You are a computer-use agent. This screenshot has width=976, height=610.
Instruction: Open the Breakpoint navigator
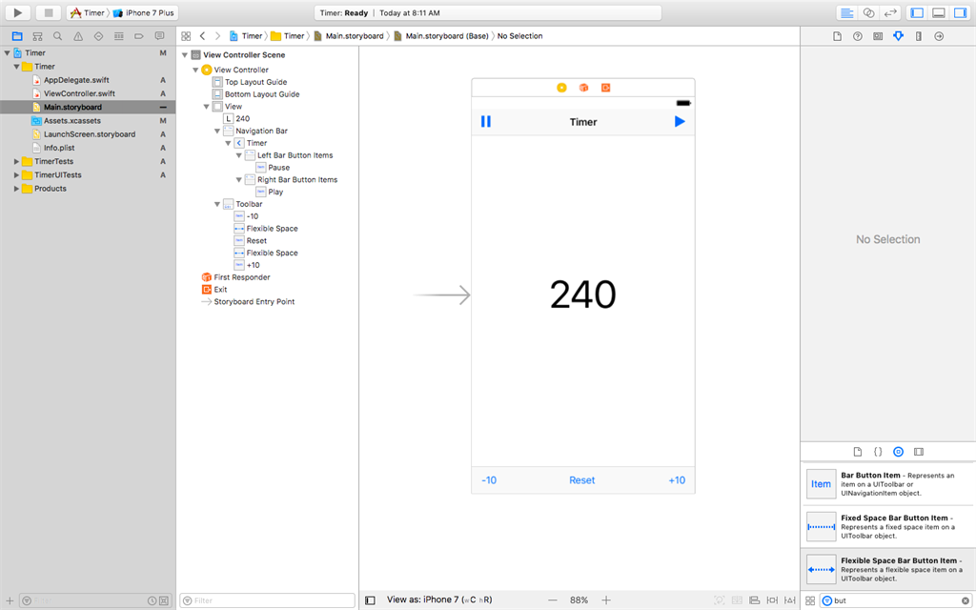(x=139, y=36)
